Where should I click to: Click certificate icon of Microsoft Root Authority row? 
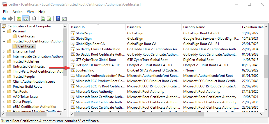click(x=73, y=92)
